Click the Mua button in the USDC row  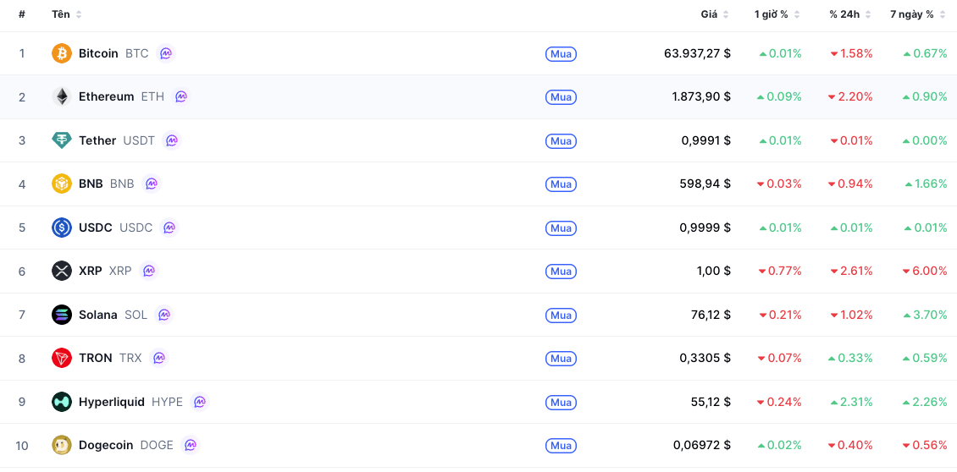561,228
